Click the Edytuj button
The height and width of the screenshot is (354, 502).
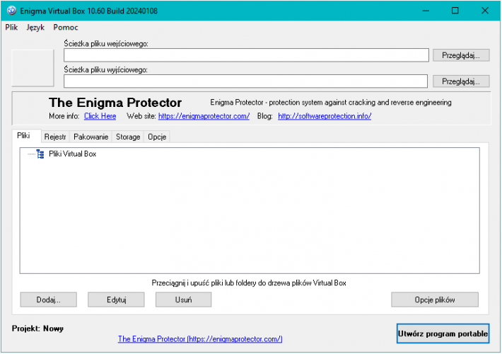(116, 299)
